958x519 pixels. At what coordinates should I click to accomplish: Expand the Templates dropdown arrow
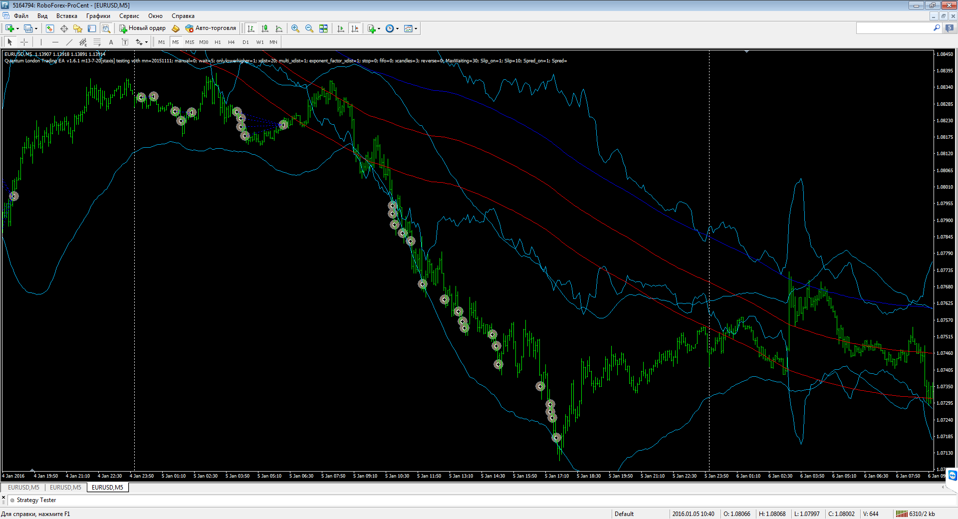click(x=416, y=28)
